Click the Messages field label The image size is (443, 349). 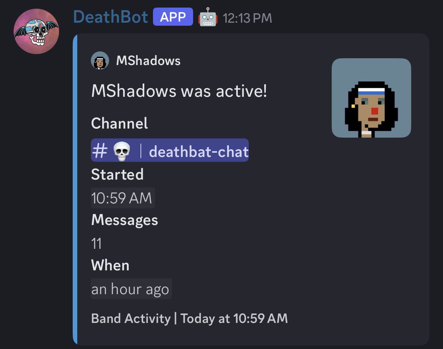click(x=124, y=220)
